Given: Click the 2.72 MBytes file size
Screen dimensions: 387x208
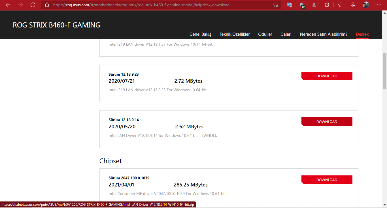Looking at the screenshot, I should point(188,81).
